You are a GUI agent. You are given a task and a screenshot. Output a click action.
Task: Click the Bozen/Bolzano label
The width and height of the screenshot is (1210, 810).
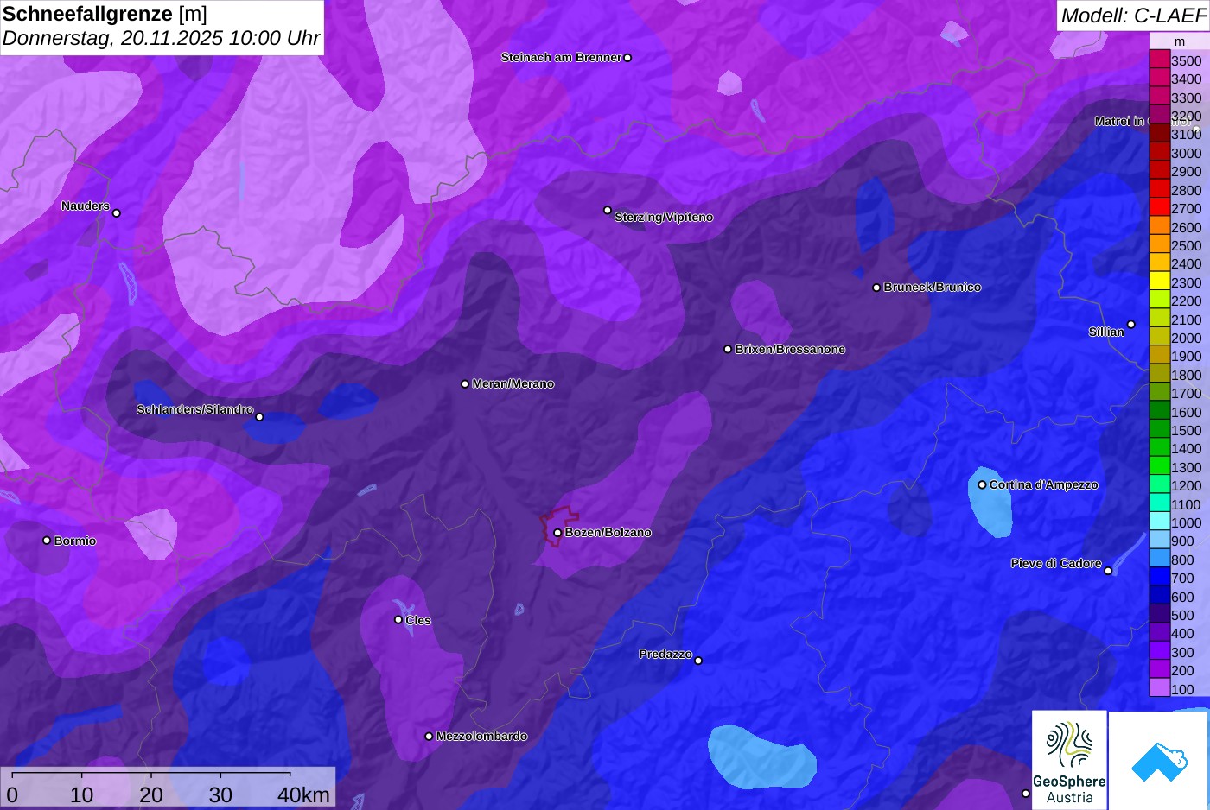coord(608,532)
